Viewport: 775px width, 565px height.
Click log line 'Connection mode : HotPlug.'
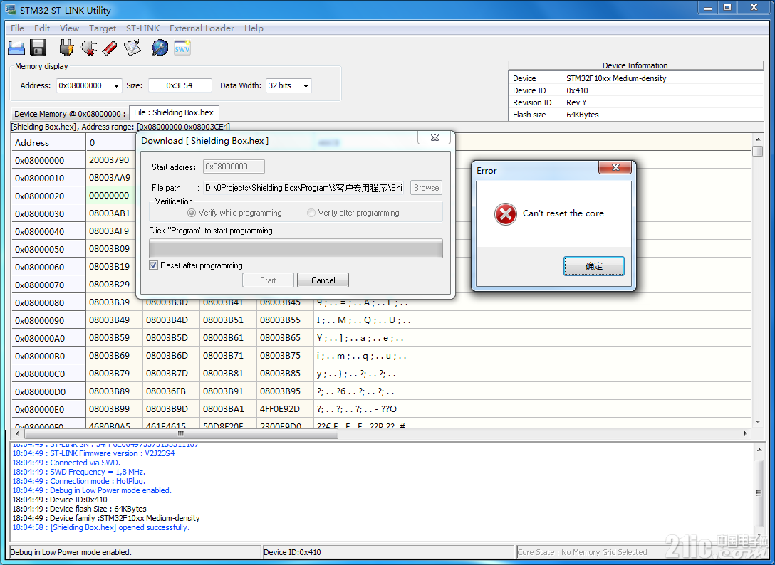[79, 481]
